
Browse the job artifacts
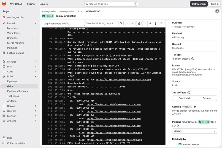click(207, 98)
